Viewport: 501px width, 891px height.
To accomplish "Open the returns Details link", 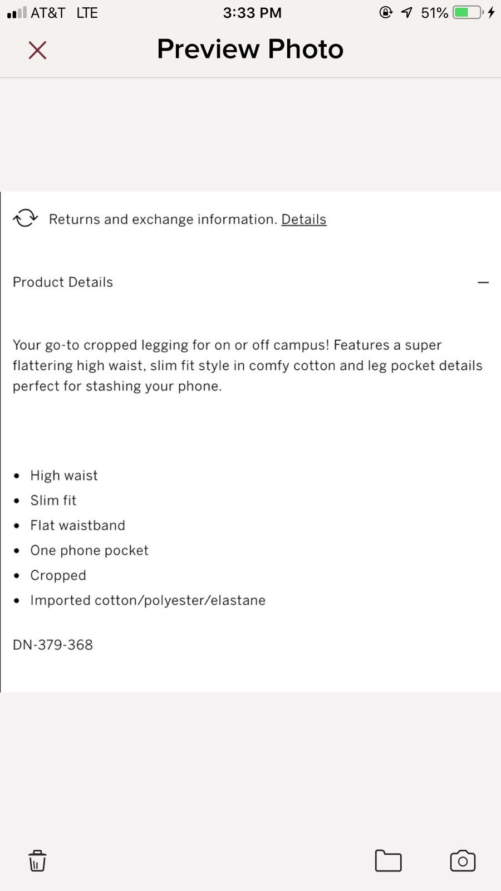I will 304,219.
